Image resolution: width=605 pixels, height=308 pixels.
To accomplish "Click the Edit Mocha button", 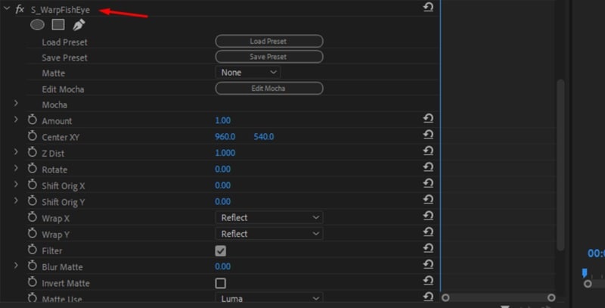I will coord(269,89).
